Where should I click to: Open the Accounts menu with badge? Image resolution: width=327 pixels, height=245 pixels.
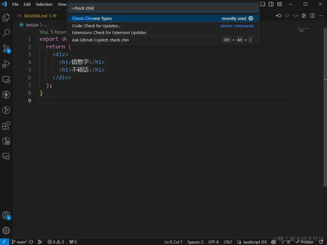point(6,216)
